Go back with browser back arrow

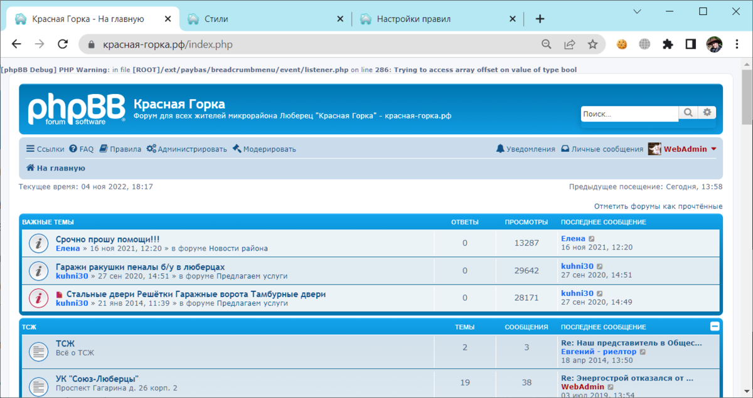pyautogui.click(x=17, y=44)
